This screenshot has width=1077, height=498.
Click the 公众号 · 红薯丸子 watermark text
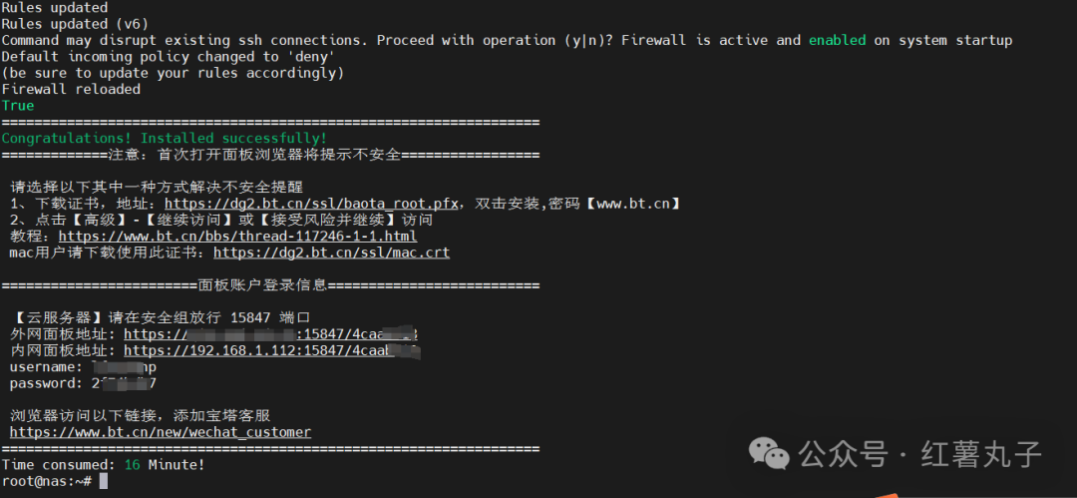coord(919,454)
